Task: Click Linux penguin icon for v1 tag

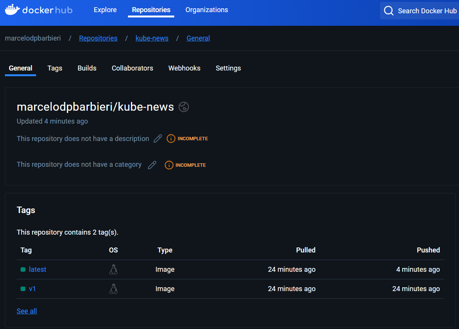Action: [x=113, y=289]
